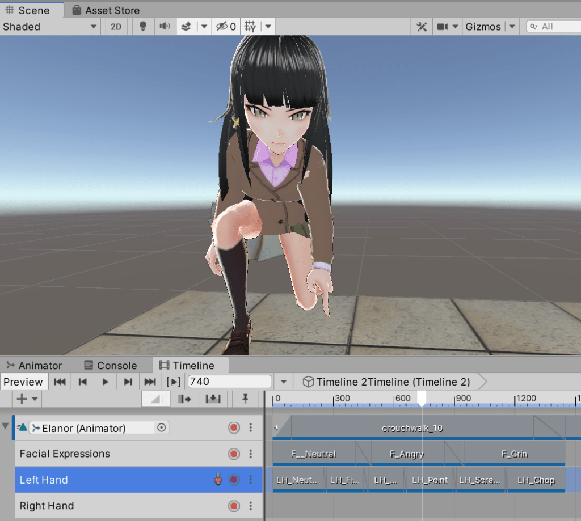Open the Shaded draw mode dropdown
Screen dimensions: 581x521
[x=50, y=27]
